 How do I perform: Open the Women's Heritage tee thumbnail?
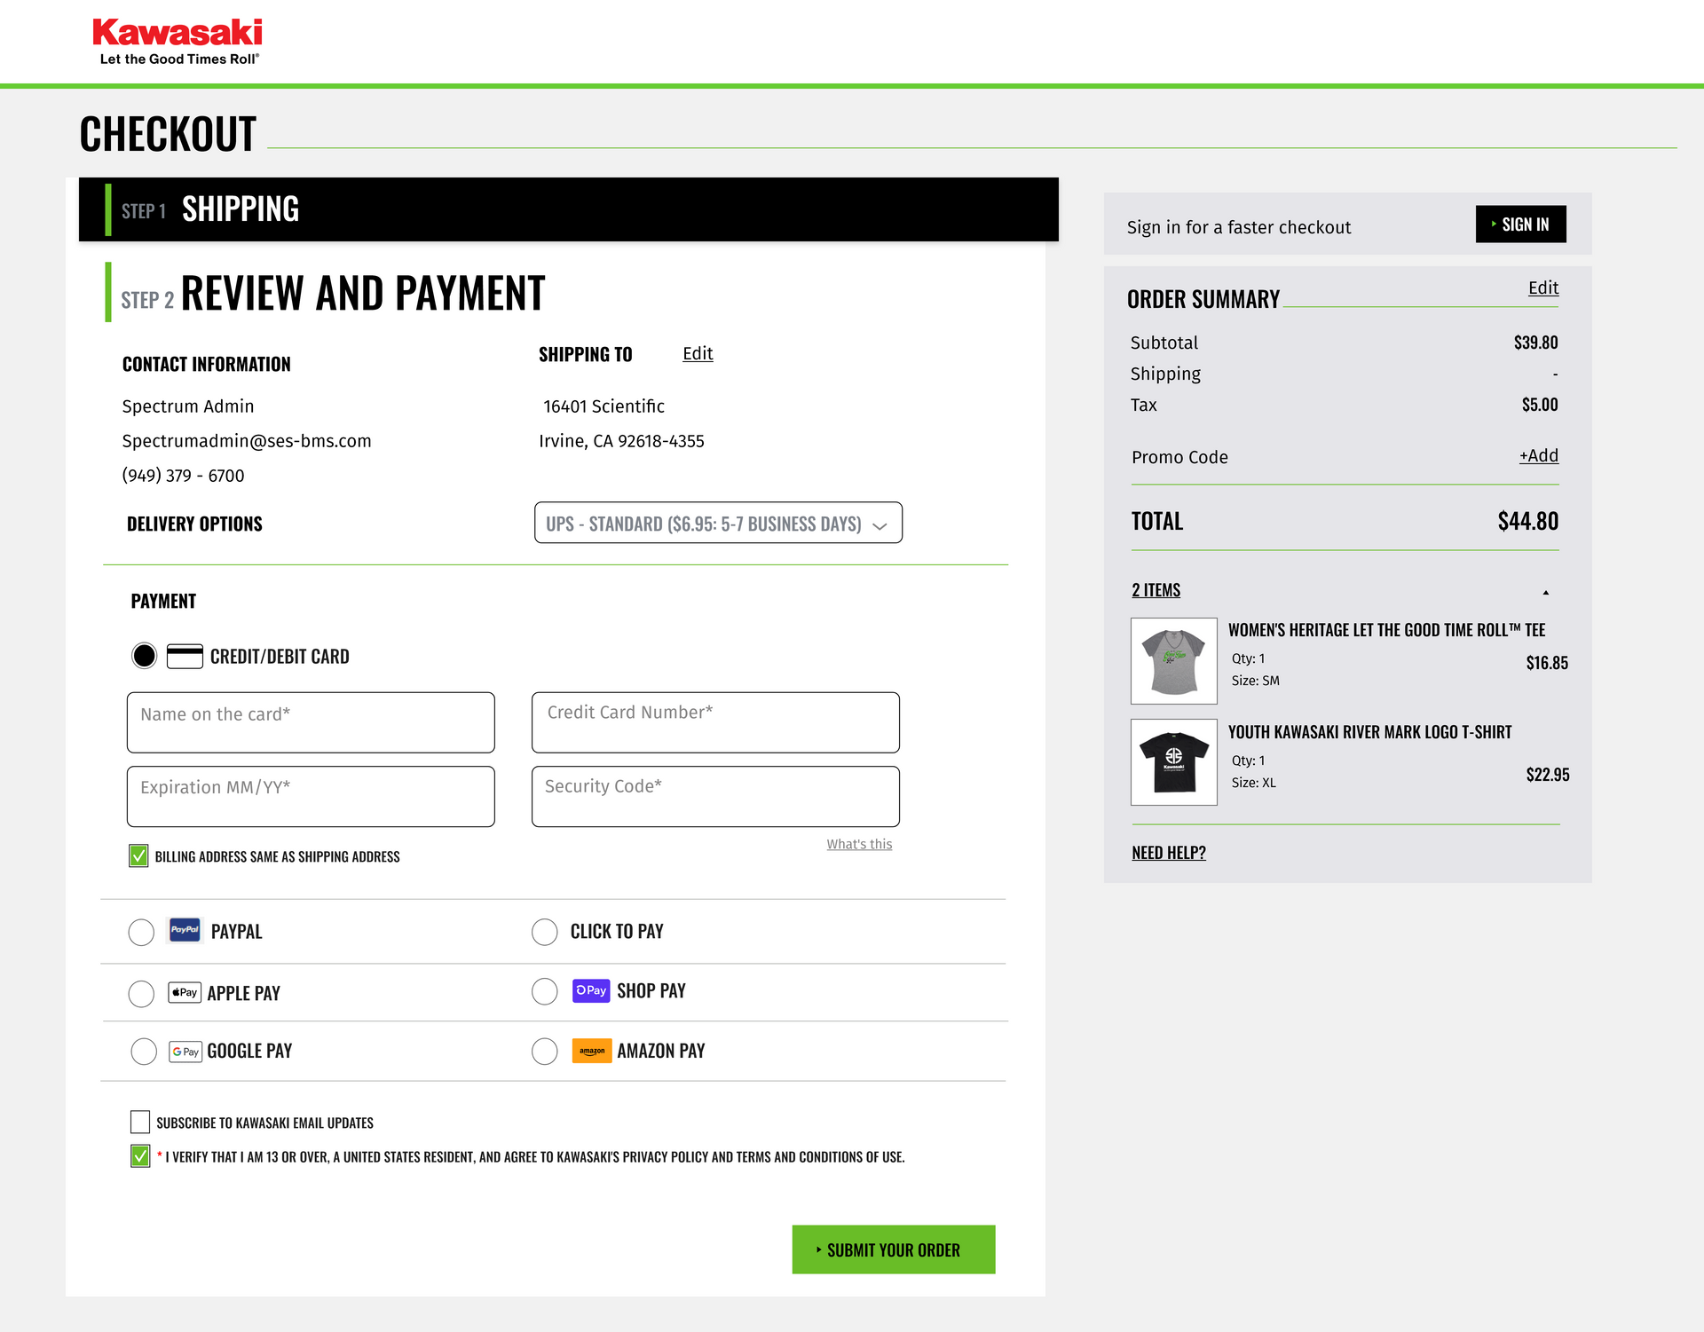[x=1174, y=661]
